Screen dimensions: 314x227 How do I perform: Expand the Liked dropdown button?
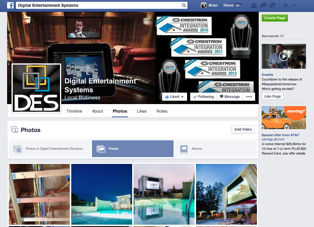point(174,97)
